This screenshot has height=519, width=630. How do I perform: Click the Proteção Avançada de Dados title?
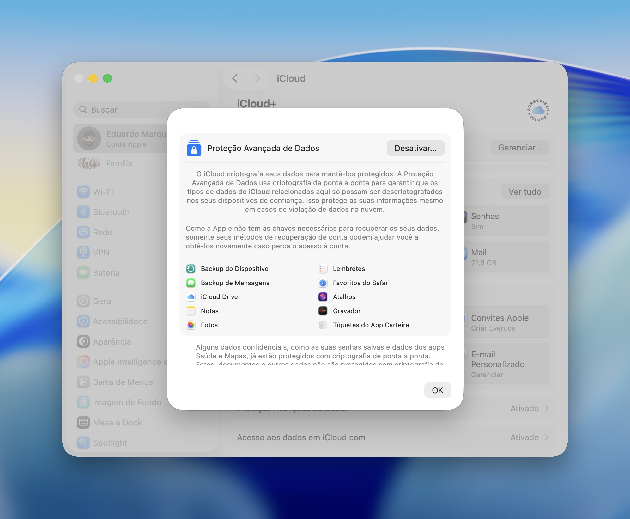click(263, 148)
